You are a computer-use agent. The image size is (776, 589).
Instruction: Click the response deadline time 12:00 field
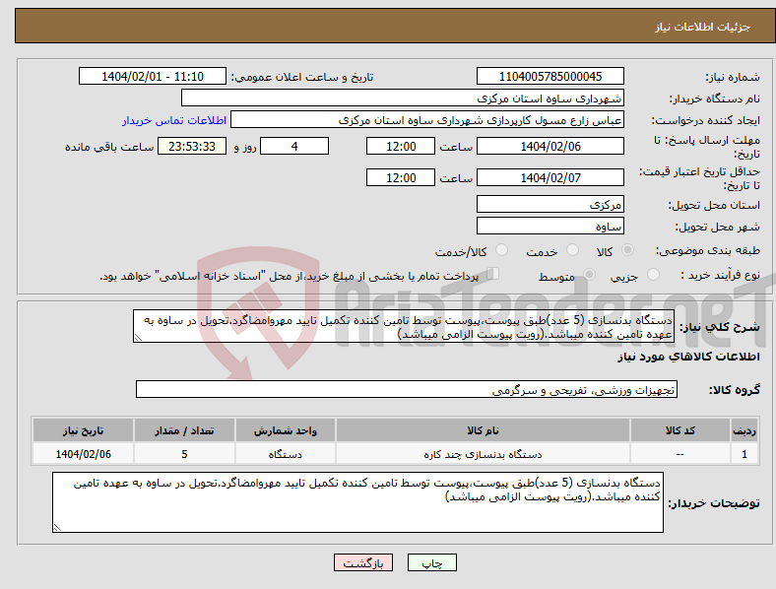pos(401,146)
